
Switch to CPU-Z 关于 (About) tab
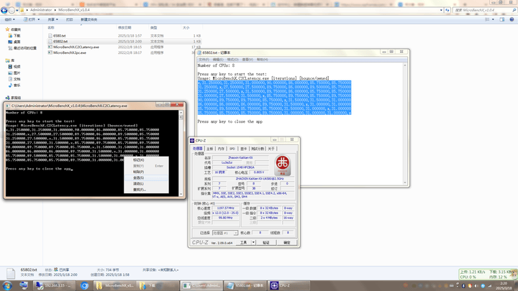pyautogui.click(x=271, y=149)
